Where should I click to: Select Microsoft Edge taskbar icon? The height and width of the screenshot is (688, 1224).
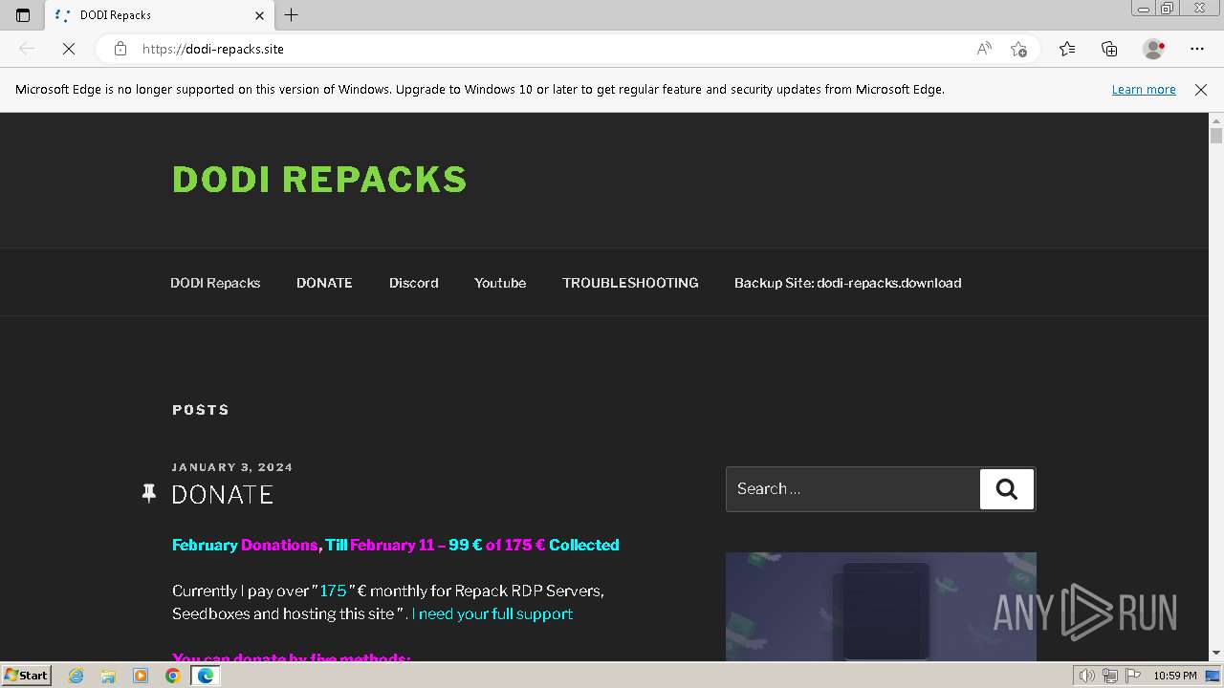click(x=206, y=676)
